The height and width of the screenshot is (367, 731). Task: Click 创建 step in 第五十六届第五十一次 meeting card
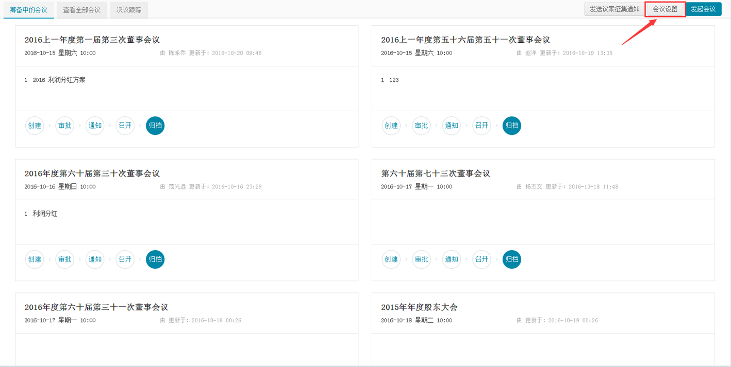(391, 126)
